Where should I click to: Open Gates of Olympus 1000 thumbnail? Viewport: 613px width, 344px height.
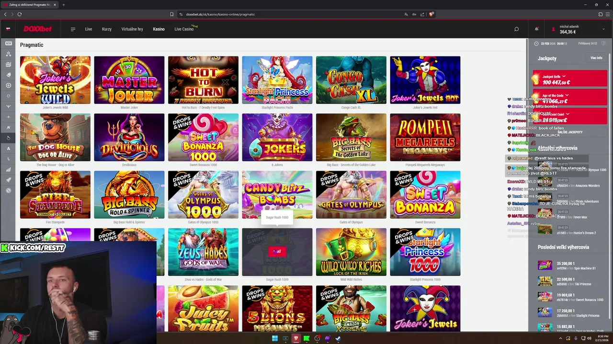[x=203, y=194]
